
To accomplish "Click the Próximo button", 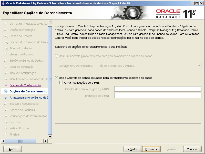I will click(x=151, y=149).
